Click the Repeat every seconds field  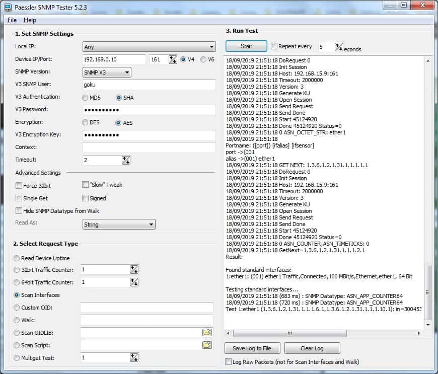326,47
